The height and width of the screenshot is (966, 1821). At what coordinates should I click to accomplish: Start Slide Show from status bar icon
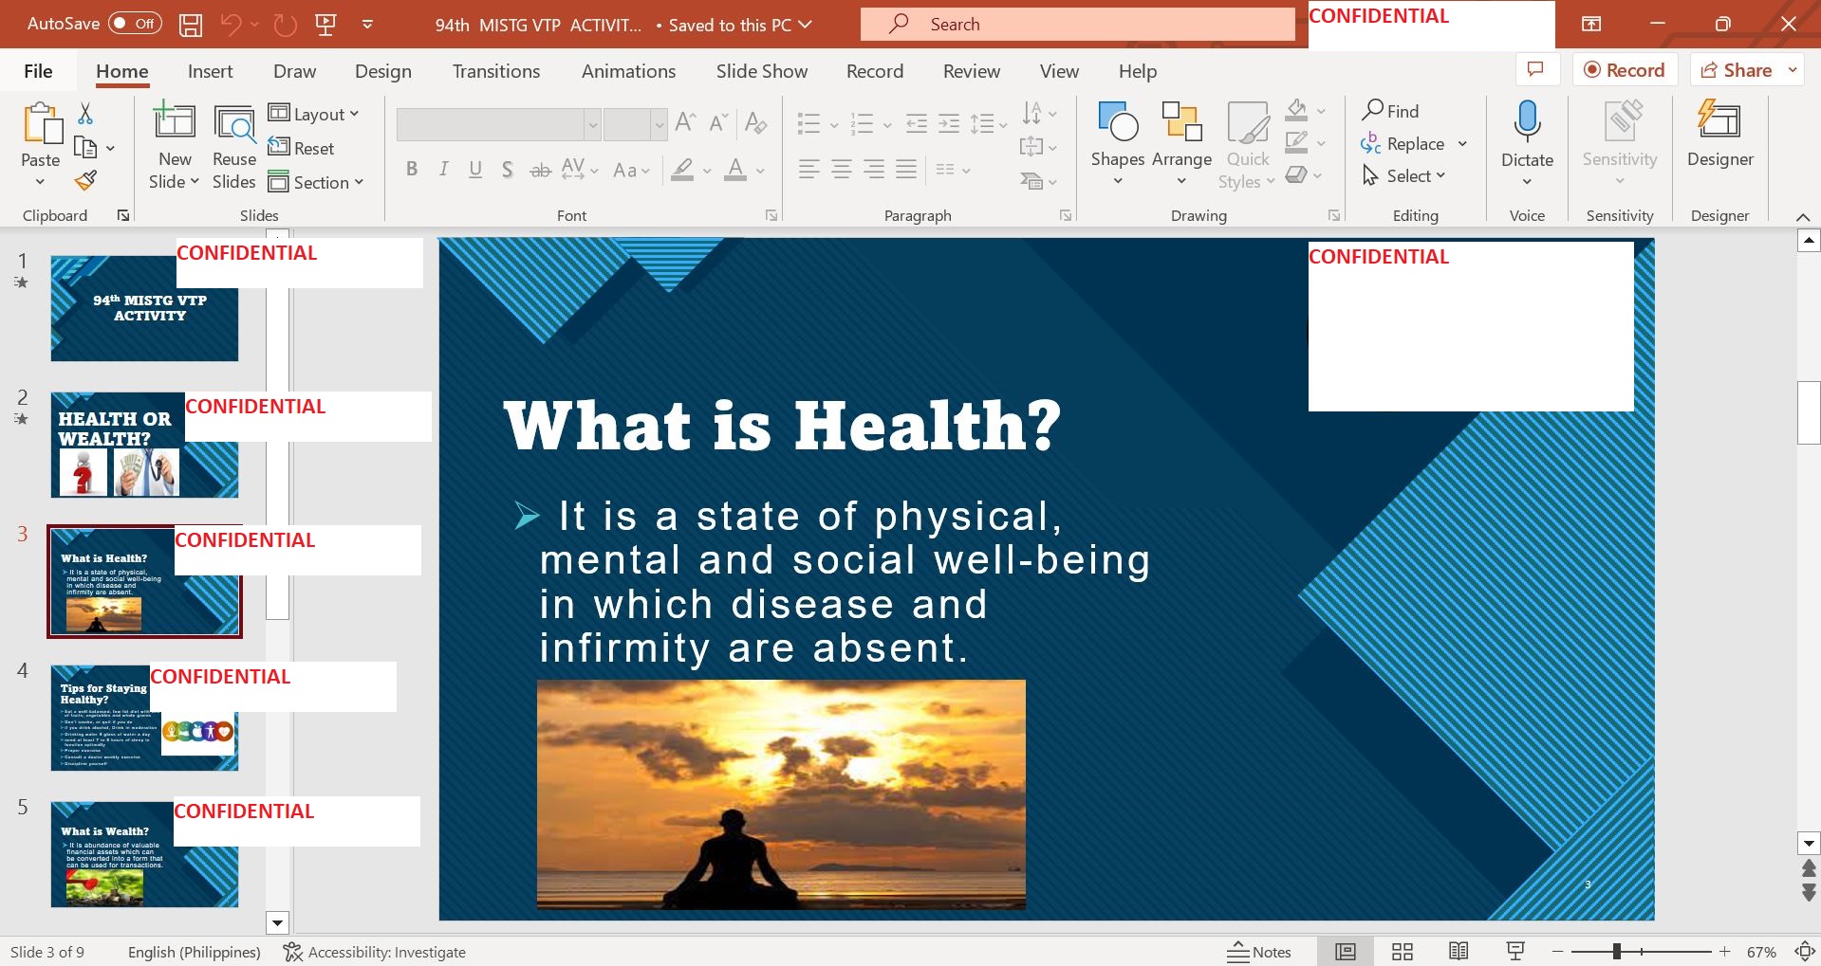[x=1515, y=952]
